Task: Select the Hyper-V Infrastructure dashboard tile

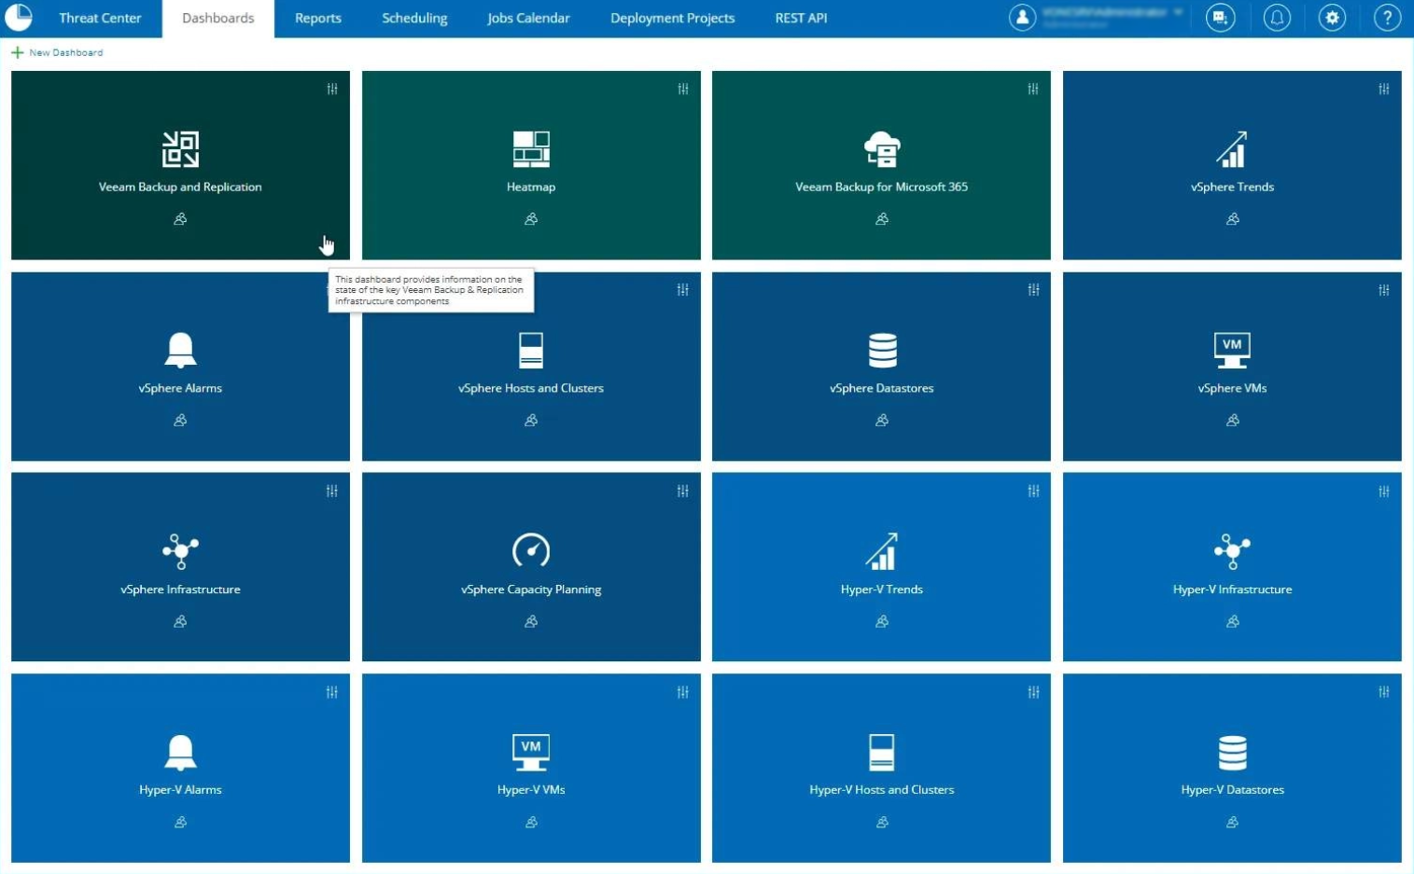Action: 1232,567
